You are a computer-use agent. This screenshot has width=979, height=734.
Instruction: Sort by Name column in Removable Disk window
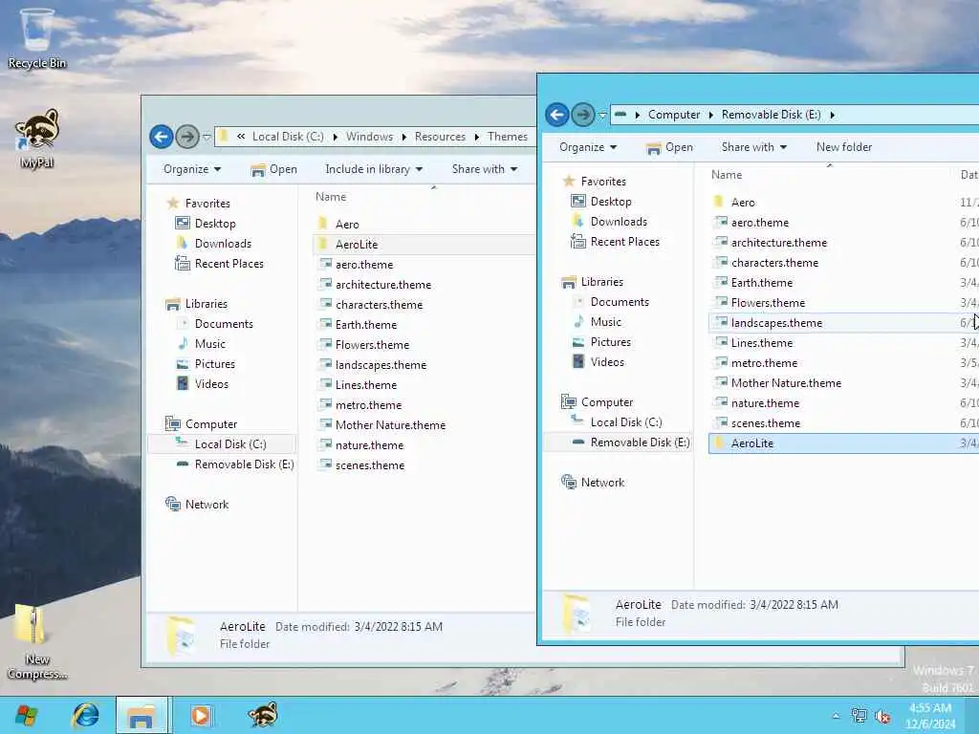point(727,175)
